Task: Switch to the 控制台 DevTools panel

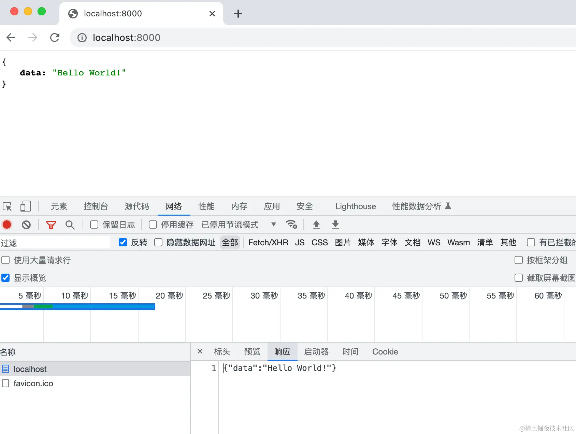Action: [x=96, y=206]
